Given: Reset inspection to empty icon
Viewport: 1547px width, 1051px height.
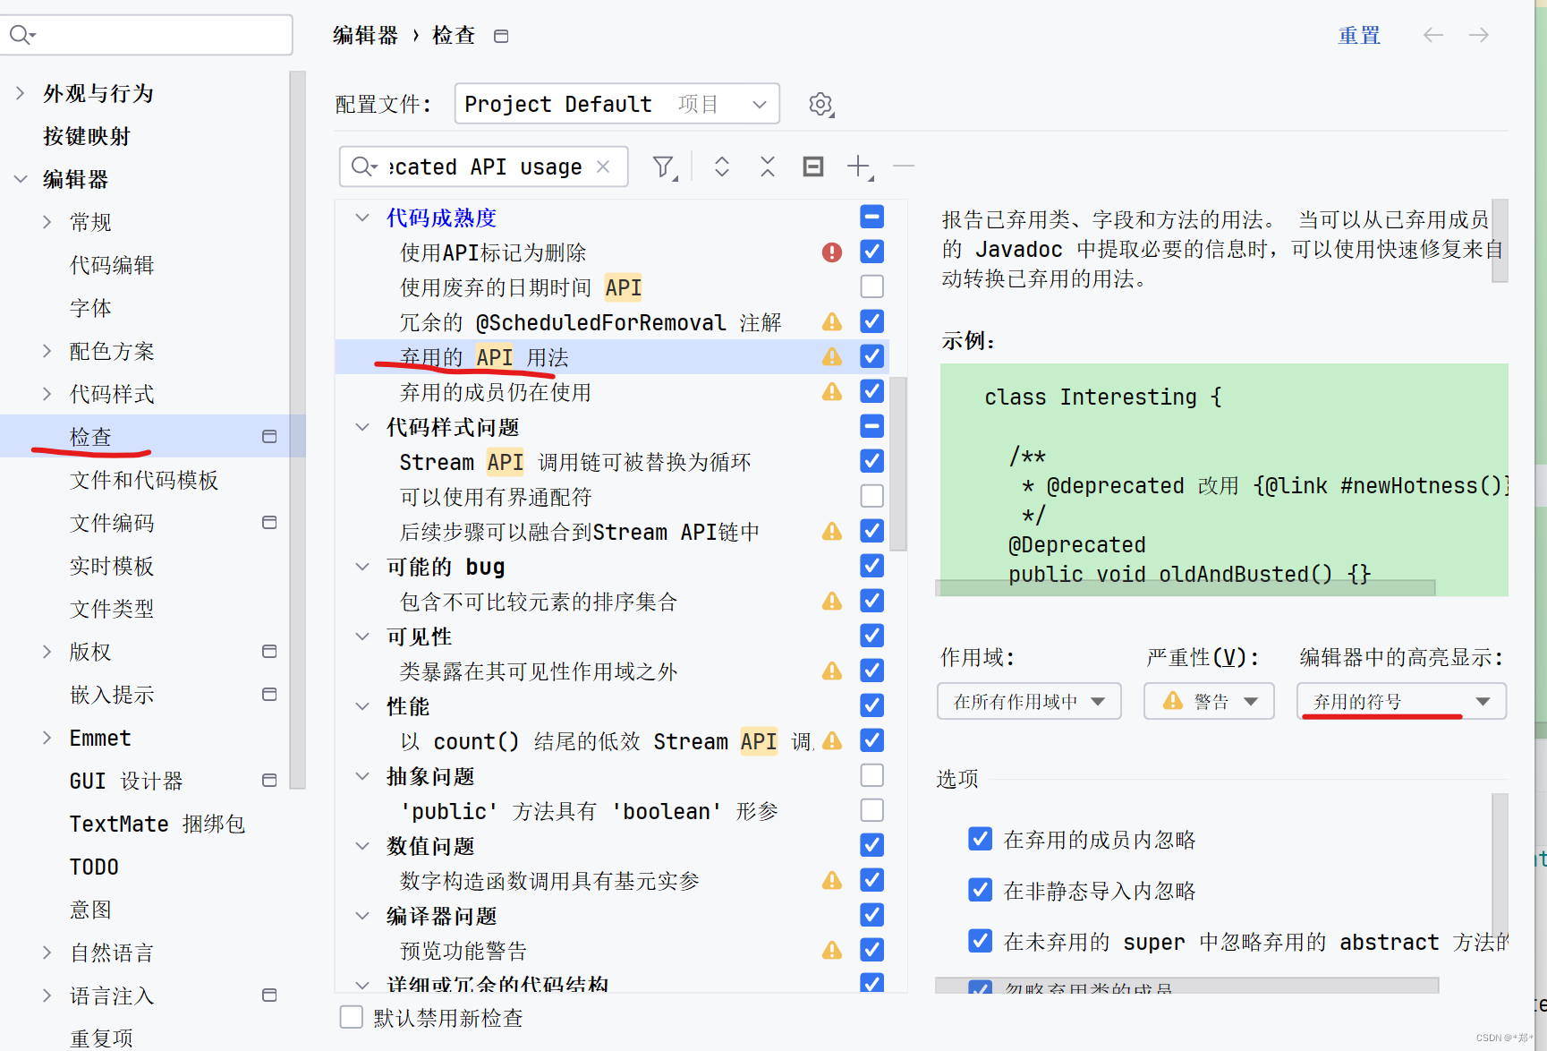Looking at the screenshot, I should [x=813, y=167].
